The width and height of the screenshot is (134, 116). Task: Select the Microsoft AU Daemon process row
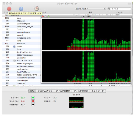[21, 78]
